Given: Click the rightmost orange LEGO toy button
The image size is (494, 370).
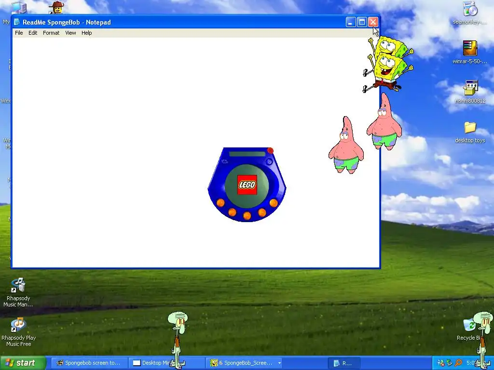Looking at the screenshot, I should 274,203.
